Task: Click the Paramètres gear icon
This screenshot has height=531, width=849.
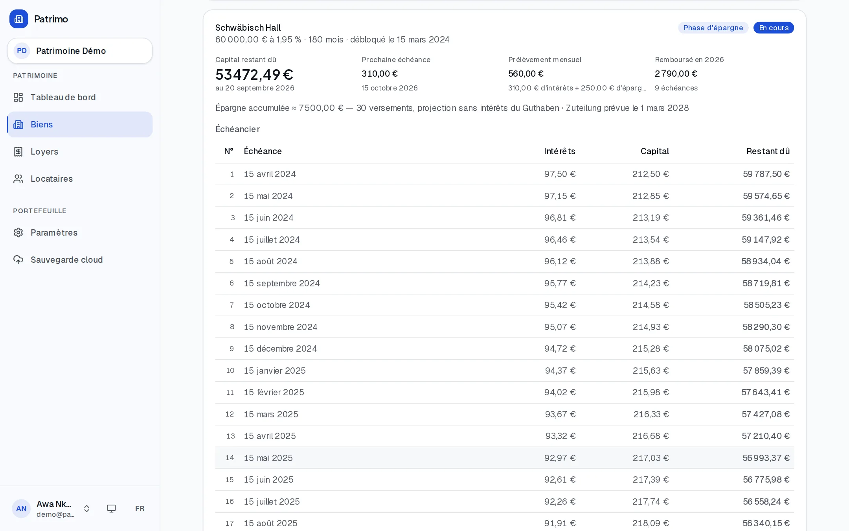Action: (18, 232)
